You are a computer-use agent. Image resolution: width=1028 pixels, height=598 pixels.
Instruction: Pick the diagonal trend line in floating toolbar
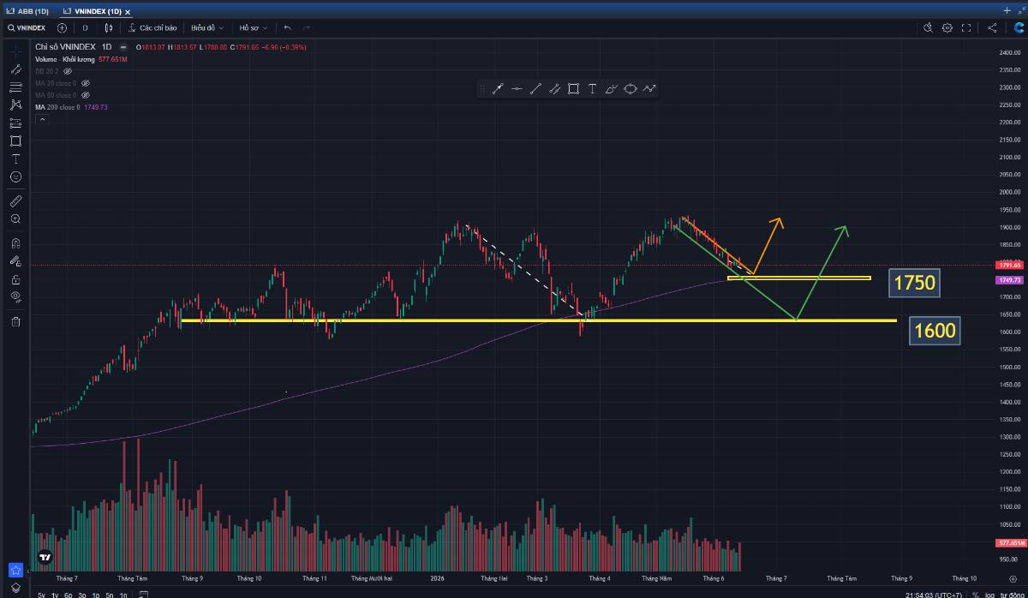pos(535,88)
